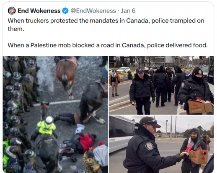
Task: Open the End Wokeness display name
Action: pyautogui.click(x=39, y=11)
